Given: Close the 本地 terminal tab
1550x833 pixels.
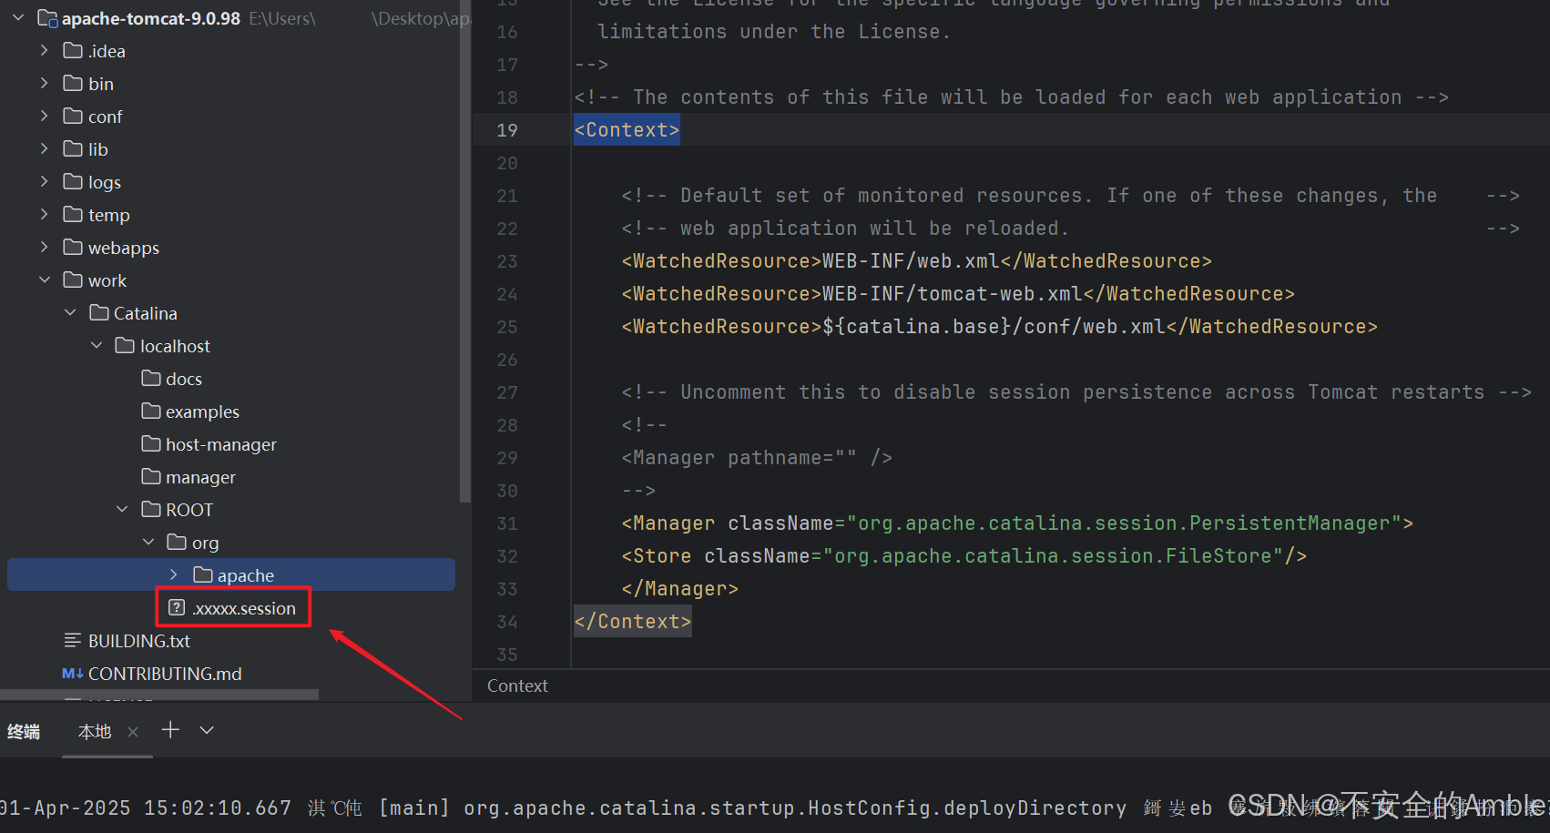Looking at the screenshot, I should tap(133, 731).
